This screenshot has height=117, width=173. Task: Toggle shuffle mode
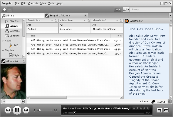click(x=159, y=110)
